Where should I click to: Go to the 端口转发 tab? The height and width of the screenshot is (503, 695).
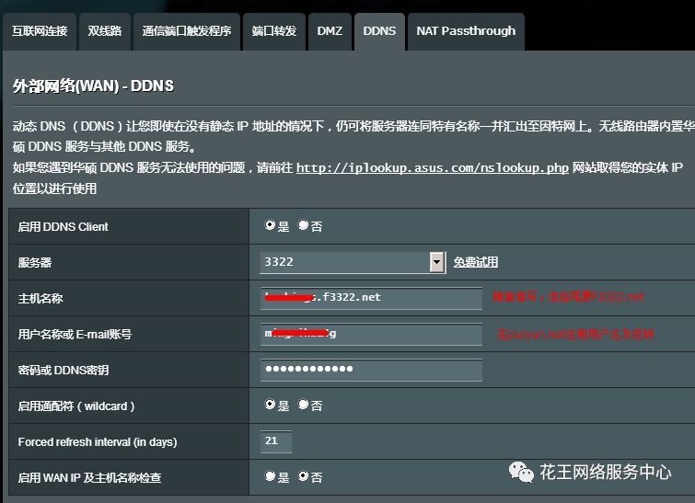[x=274, y=31]
